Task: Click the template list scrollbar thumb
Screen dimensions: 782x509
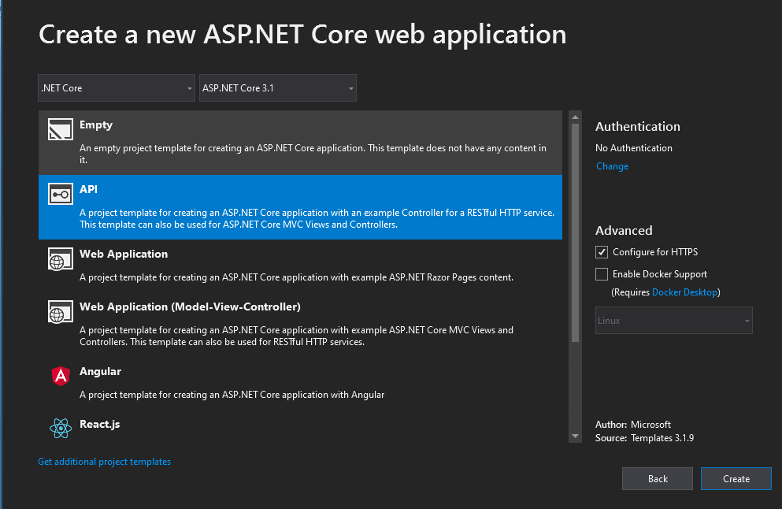Action: tap(575, 232)
